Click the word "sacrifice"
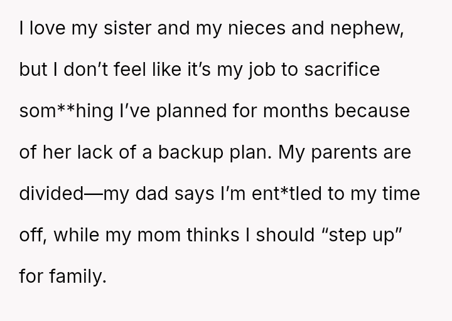Screen dimensions: 452x321 355,69
